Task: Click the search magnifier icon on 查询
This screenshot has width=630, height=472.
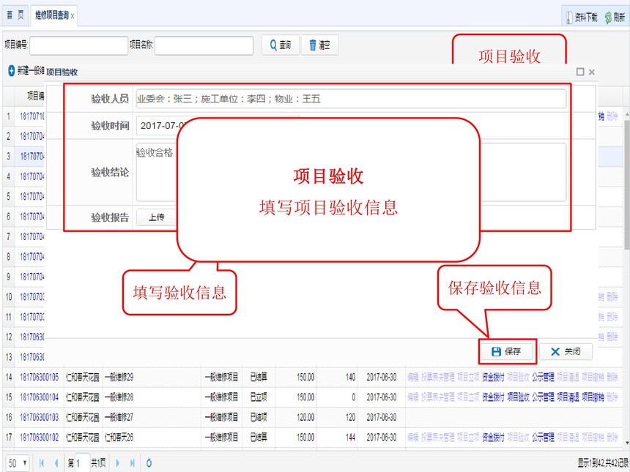Action: click(273, 45)
